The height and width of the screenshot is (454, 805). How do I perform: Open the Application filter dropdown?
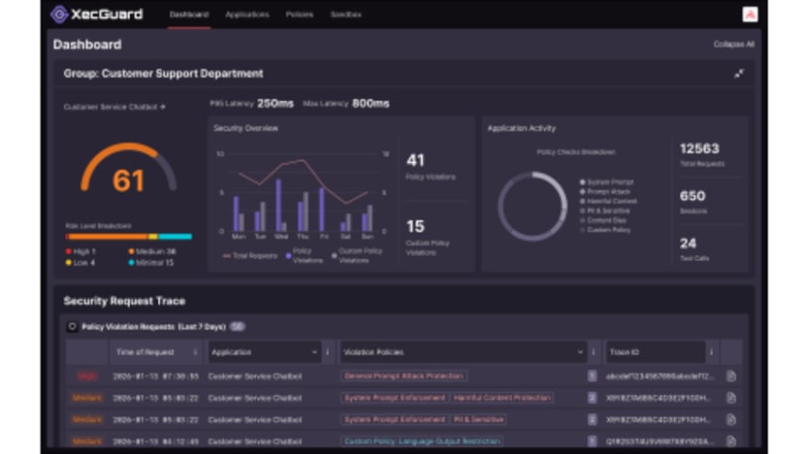point(265,352)
